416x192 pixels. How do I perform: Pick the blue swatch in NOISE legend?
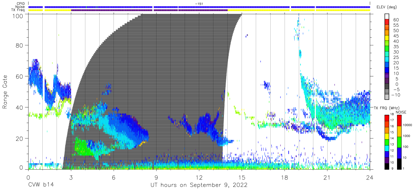(x=399, y=153)
